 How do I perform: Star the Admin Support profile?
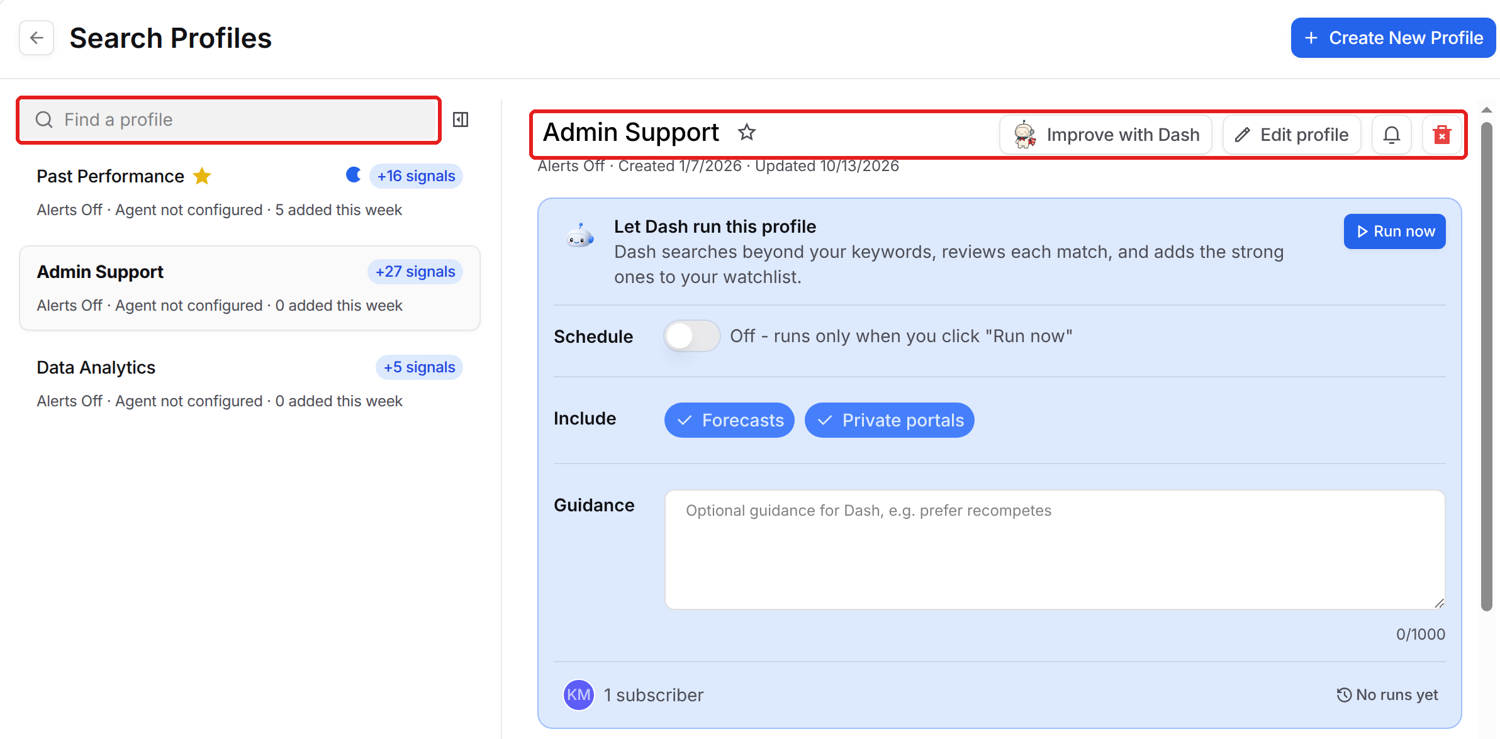point(747,132)
